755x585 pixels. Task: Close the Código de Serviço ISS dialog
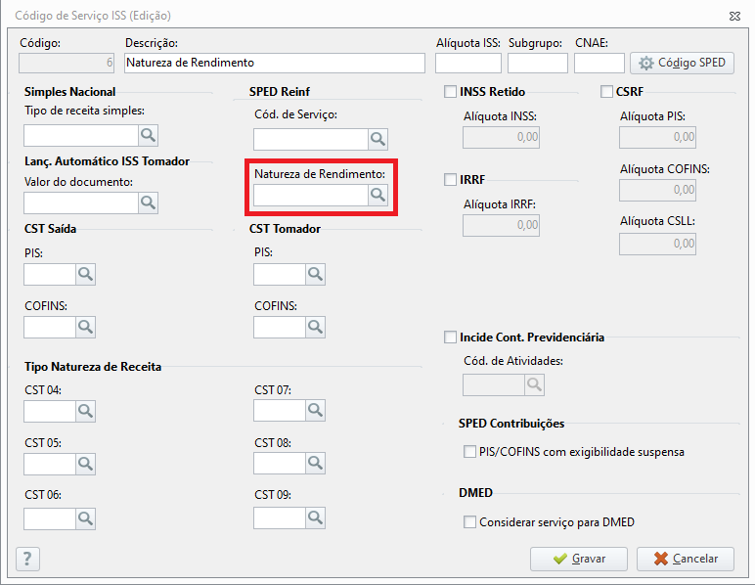[x=734, y=16]
